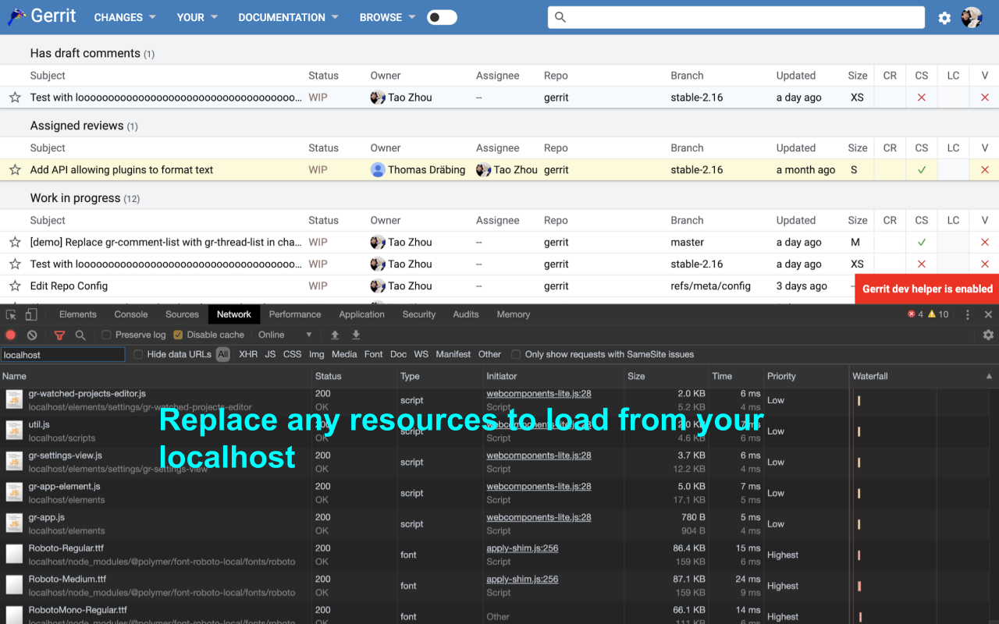Star the Edit Repo Config change
999x624 pixels.
(x=15, y=286)
